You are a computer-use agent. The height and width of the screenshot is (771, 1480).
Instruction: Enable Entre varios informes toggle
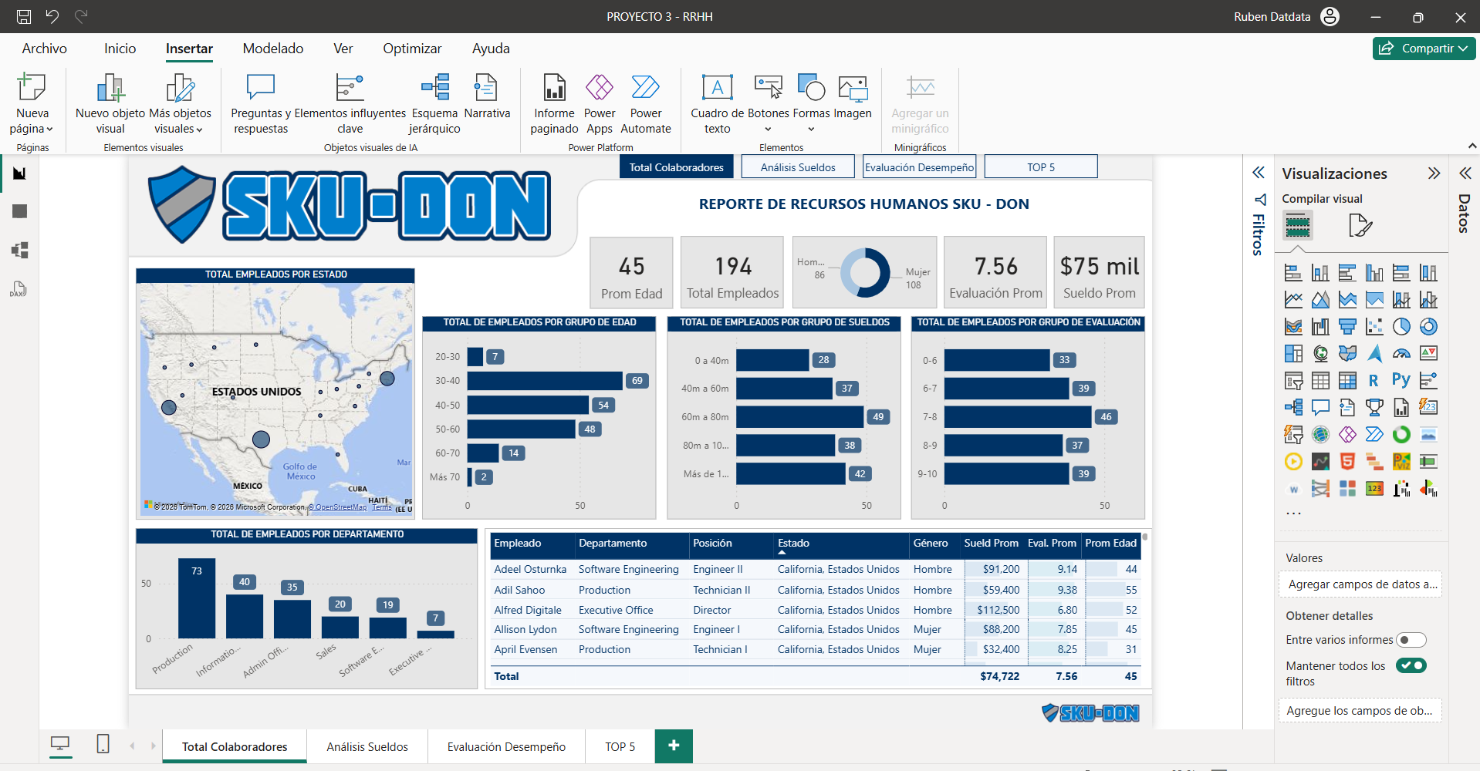click(1411, 640)
